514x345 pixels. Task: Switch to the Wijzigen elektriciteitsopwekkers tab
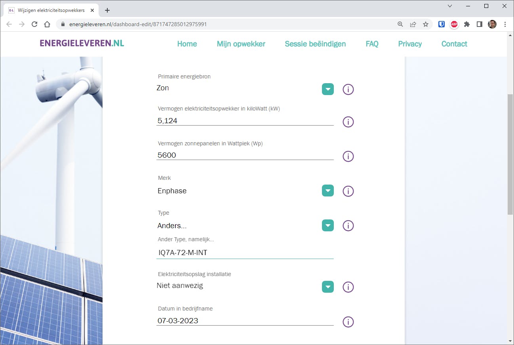point(51,10)
